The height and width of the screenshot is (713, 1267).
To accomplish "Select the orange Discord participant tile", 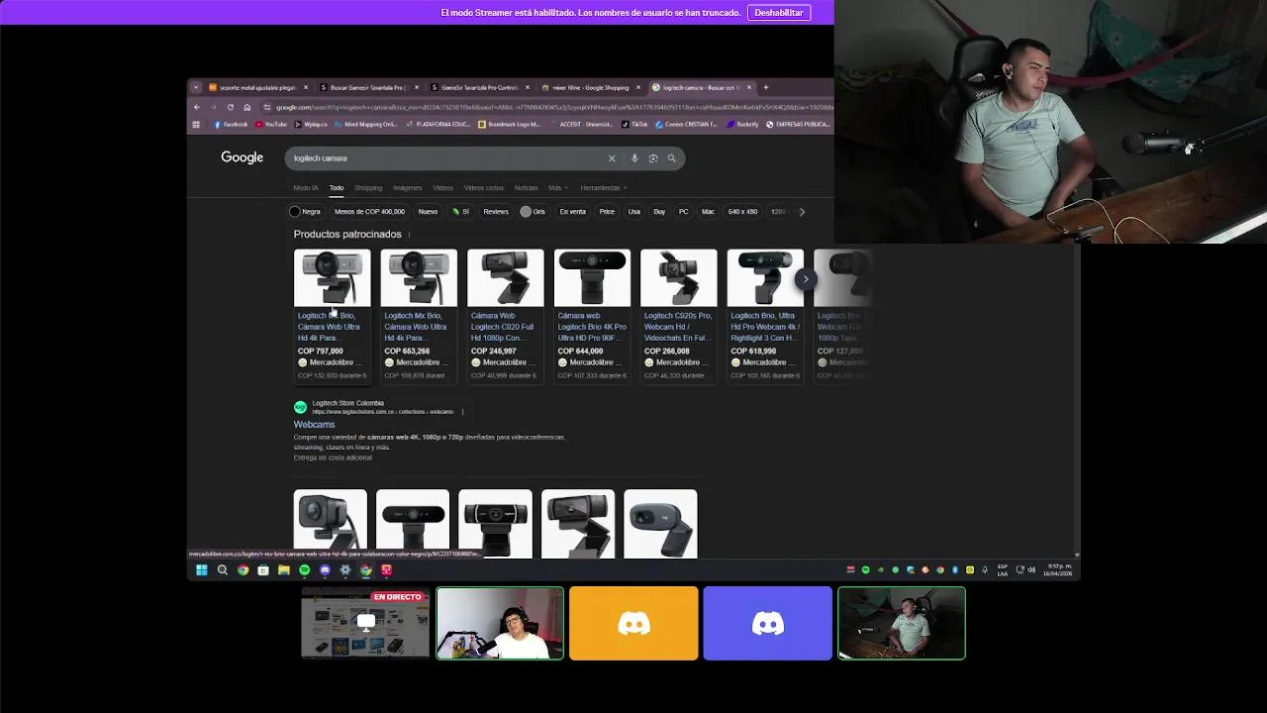I will (x=633, y=623).
